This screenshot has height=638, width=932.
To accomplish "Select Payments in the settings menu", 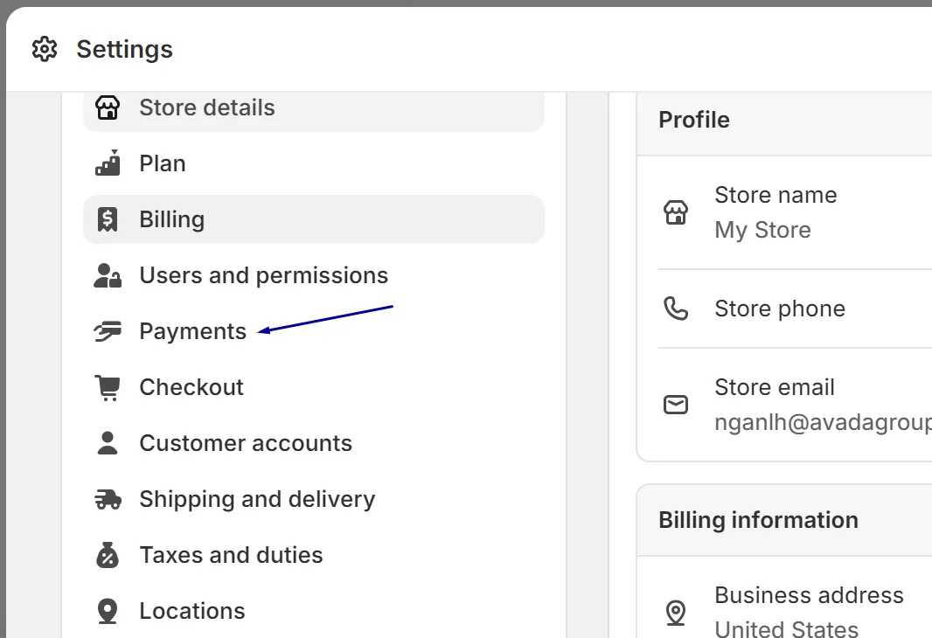I will coord(314,331).
